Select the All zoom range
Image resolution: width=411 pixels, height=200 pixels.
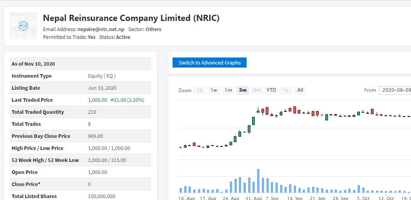pyautogui.click(x=300, y=90)
